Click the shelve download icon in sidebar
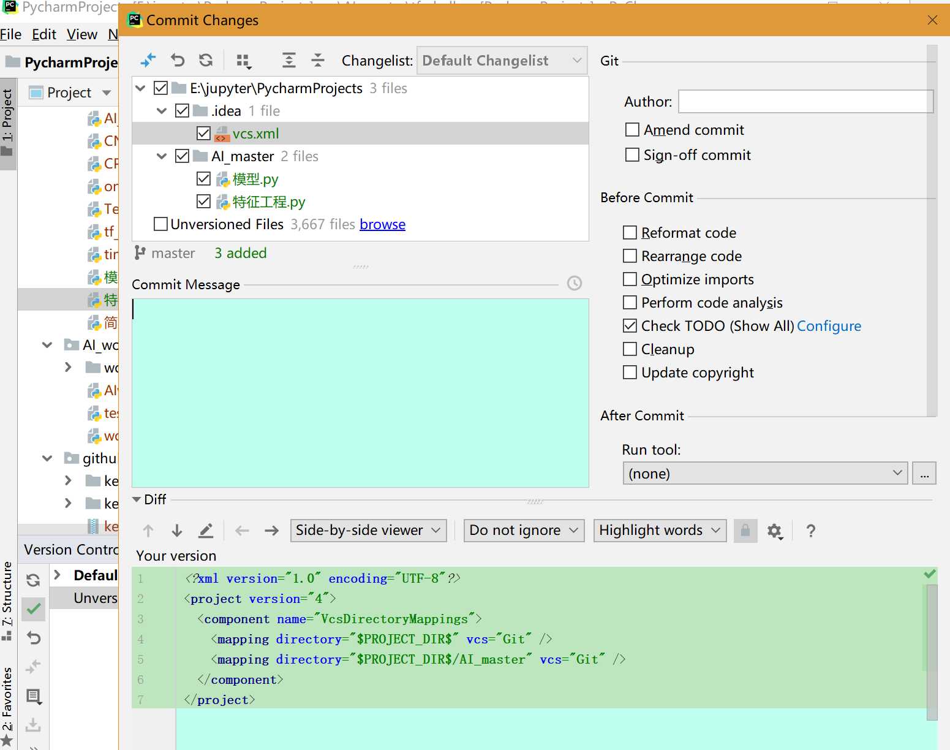 point(33,725)
